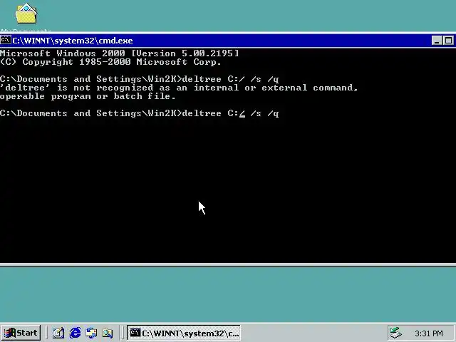
Task: Maximize the cmd.exe window
Action: [448, 41]
